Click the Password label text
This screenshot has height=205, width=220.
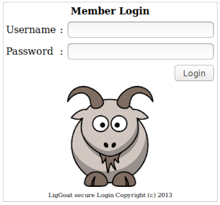click(x=30, y=51)
